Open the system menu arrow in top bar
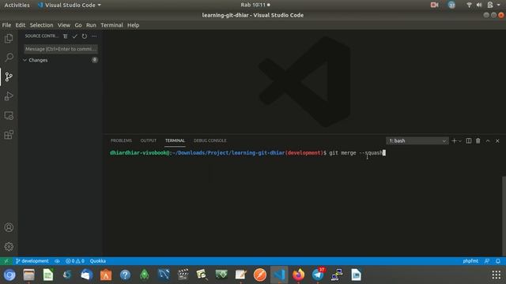 click(499, 5)
